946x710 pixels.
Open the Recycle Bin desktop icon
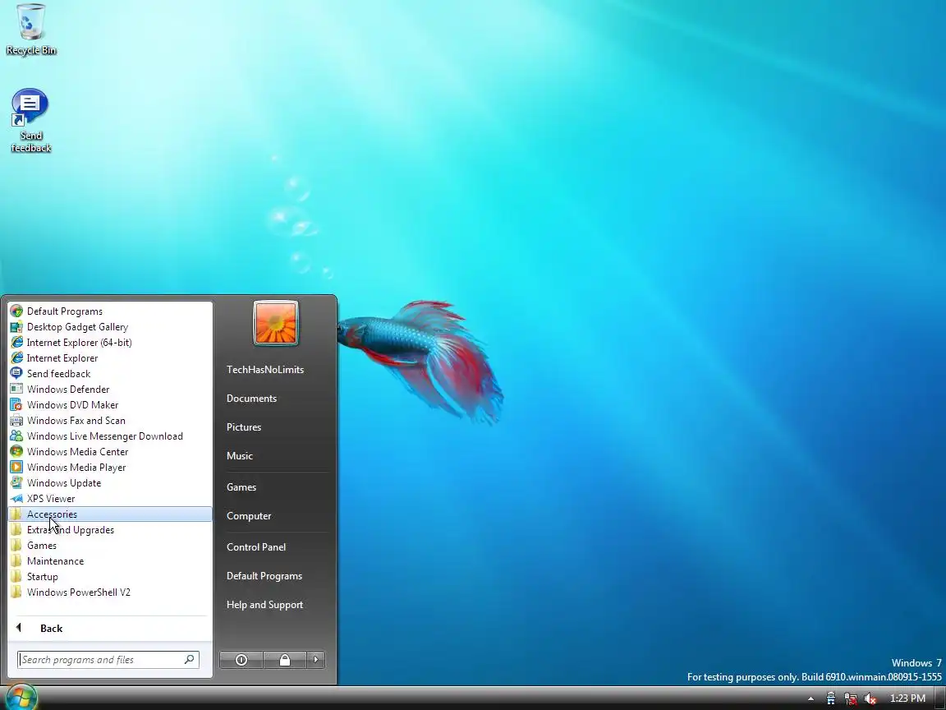pyautogui.click(x=30, y=29)
